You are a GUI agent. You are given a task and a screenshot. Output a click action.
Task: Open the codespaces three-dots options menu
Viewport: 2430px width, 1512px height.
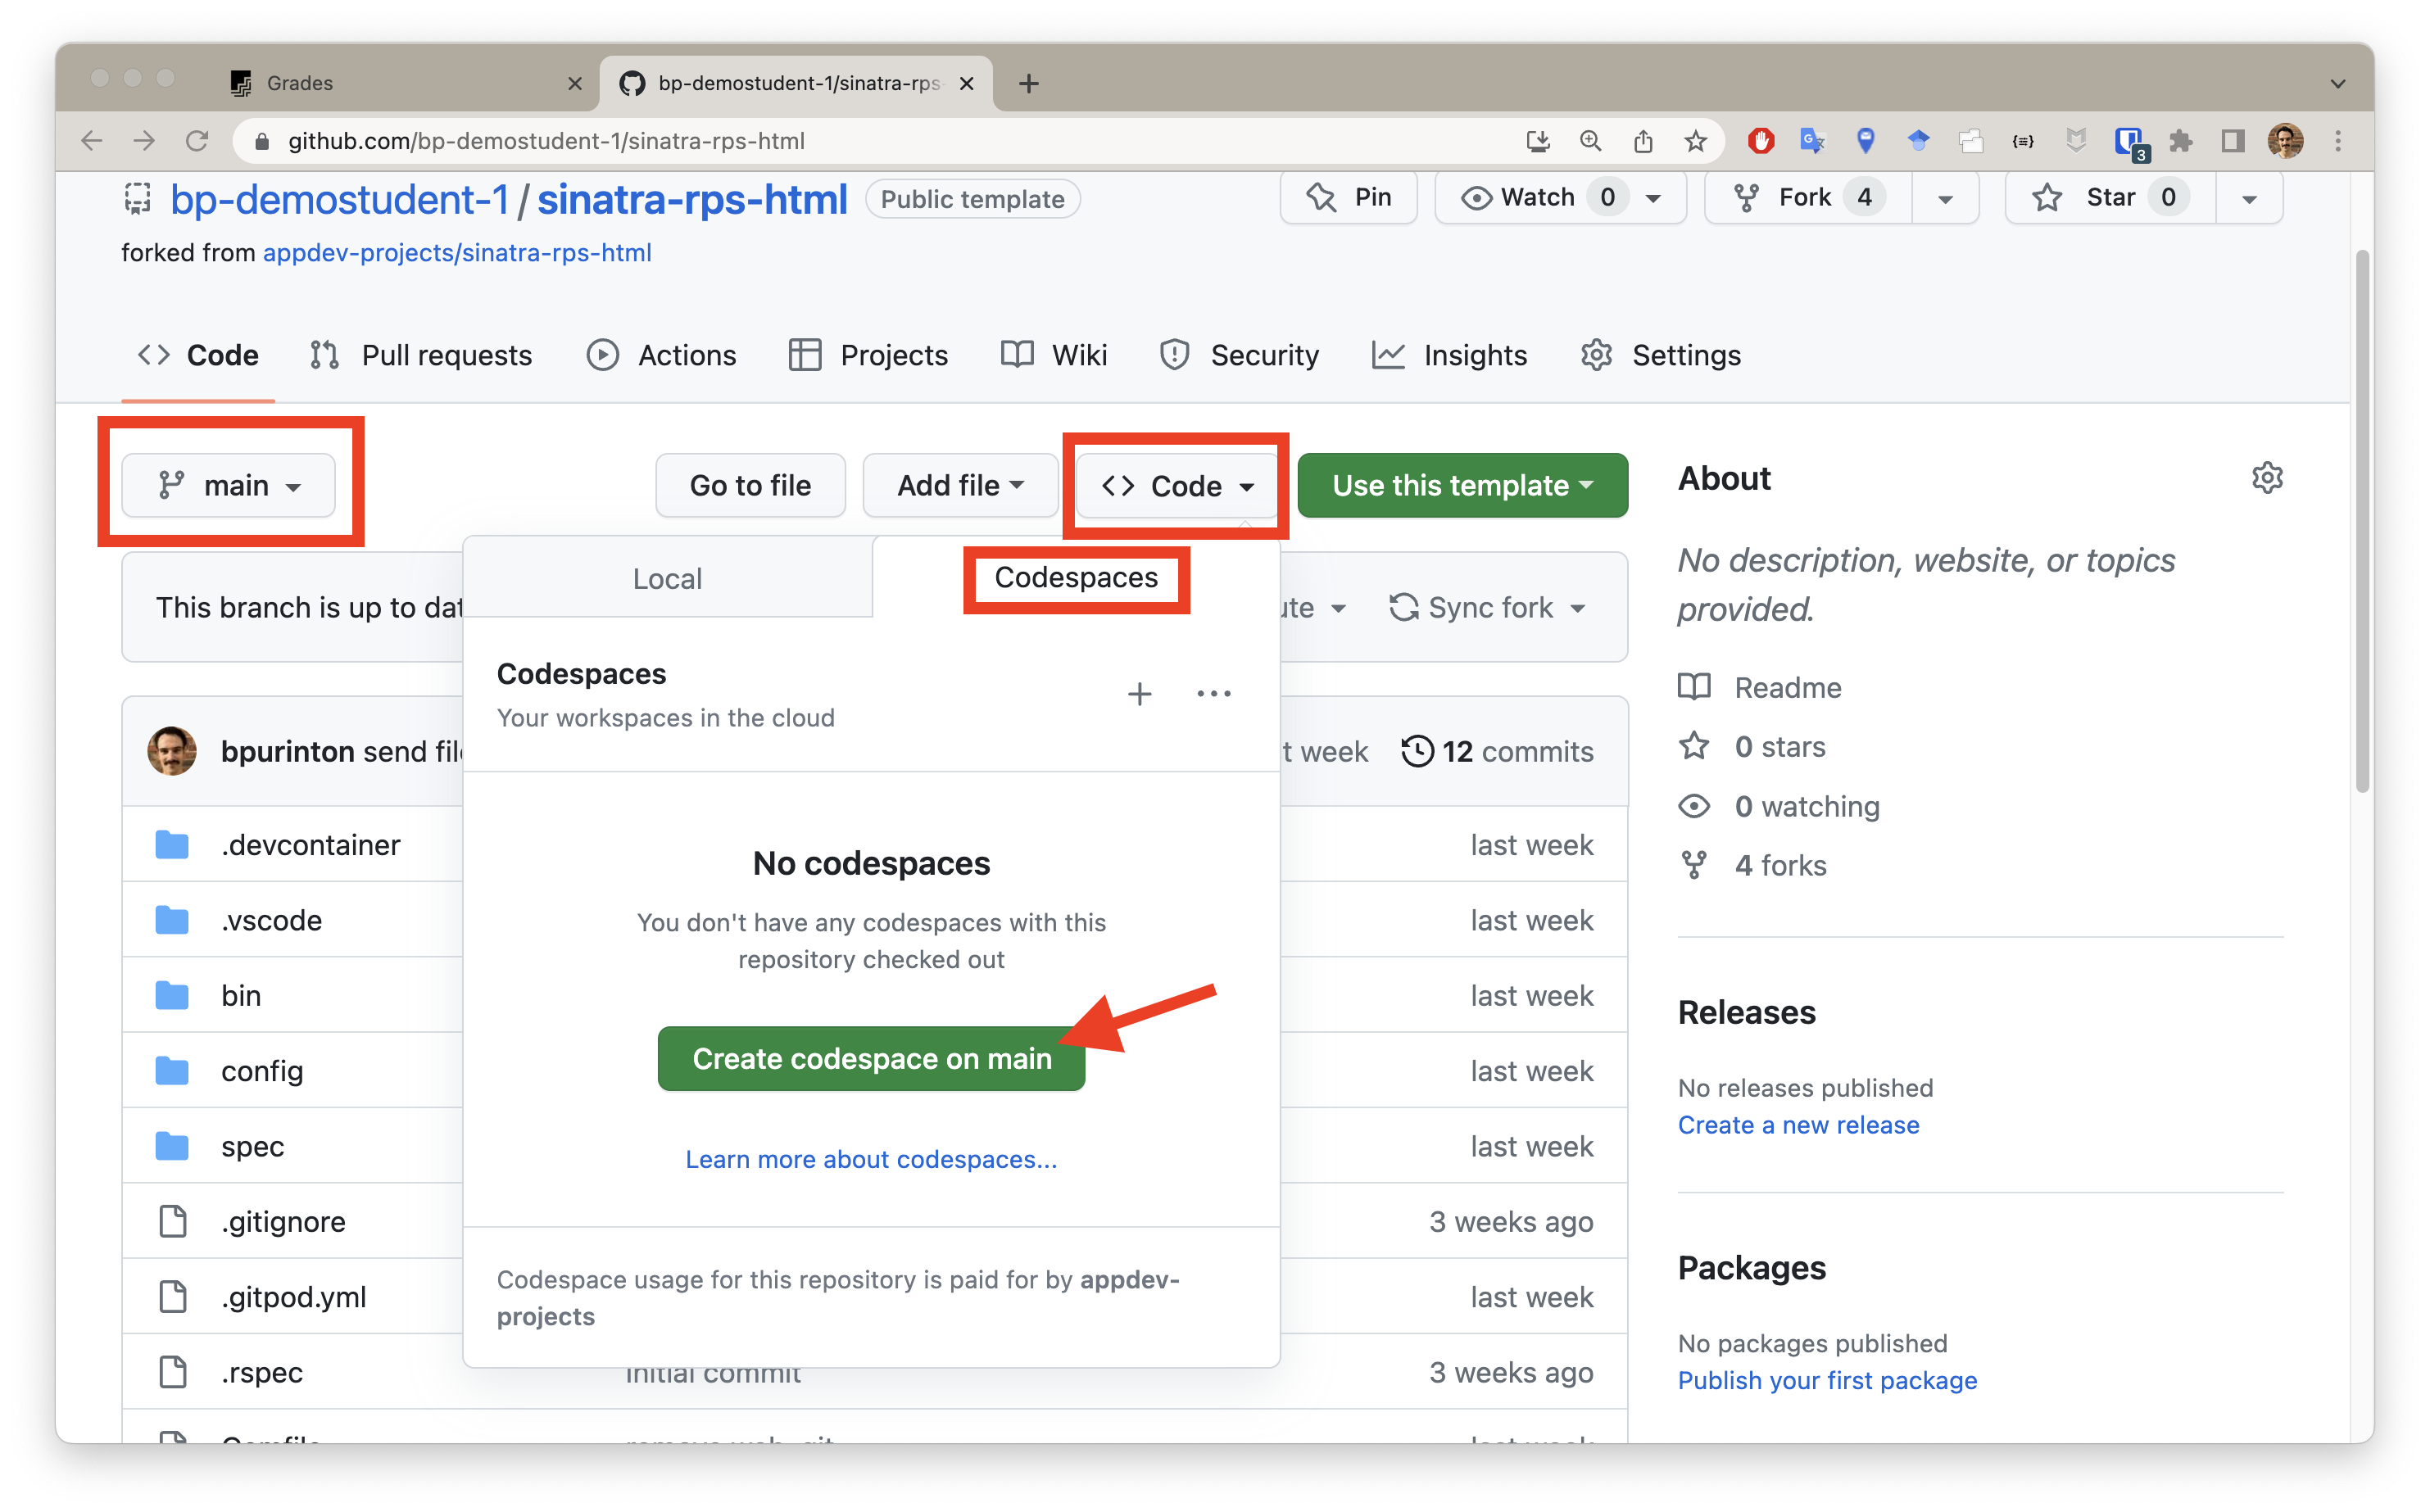(x=1213, y=694)
